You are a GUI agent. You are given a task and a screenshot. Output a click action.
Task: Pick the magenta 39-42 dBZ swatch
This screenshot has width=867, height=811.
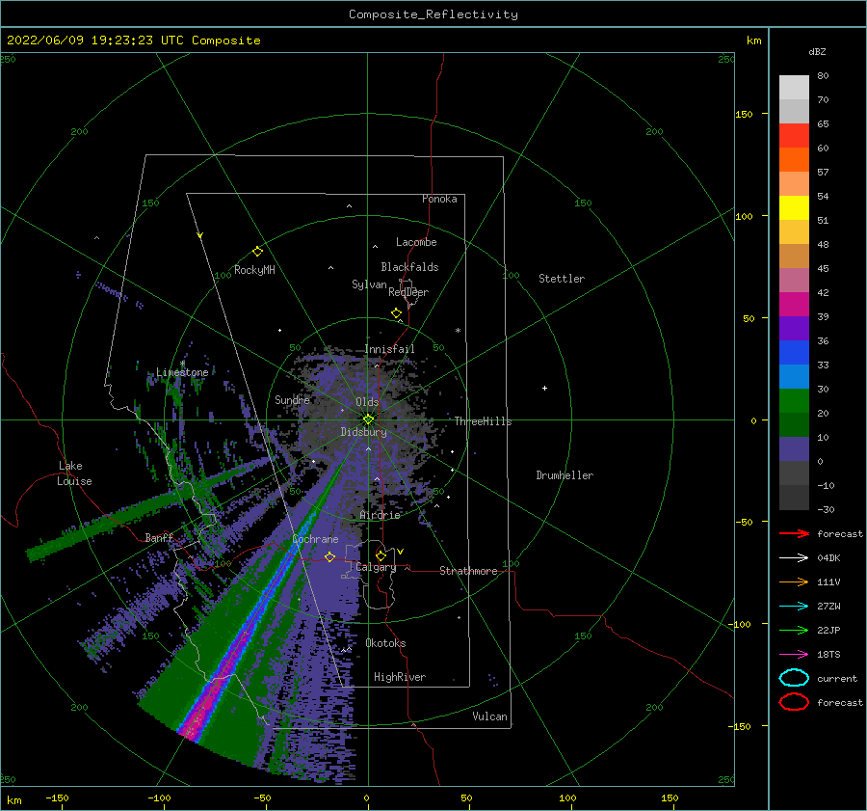pos(794,304)
